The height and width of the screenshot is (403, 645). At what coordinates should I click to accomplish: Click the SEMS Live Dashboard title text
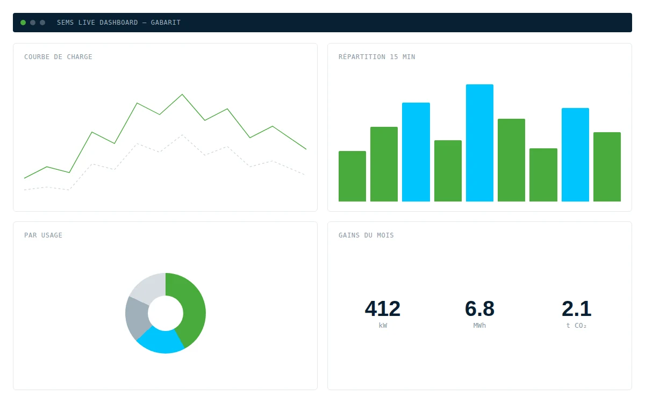pos(119,23)
